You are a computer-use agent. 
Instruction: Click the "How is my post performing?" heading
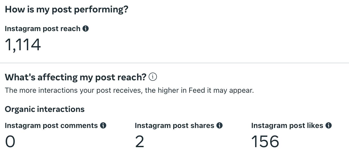[66, 10]
